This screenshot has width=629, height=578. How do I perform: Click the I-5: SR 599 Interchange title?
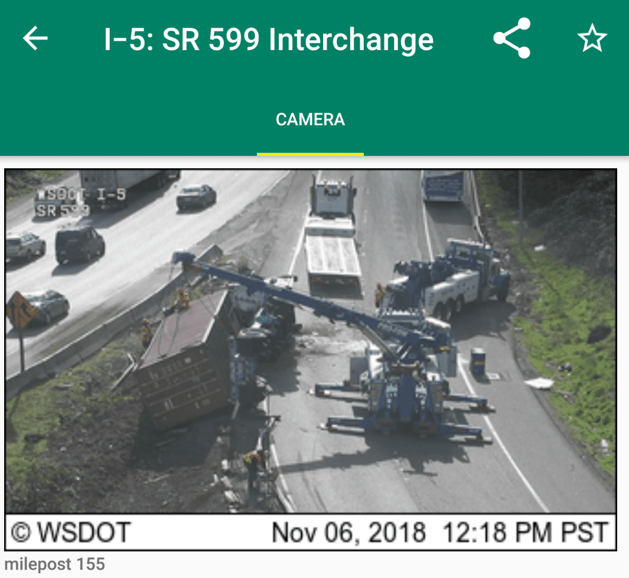(269, 40)
